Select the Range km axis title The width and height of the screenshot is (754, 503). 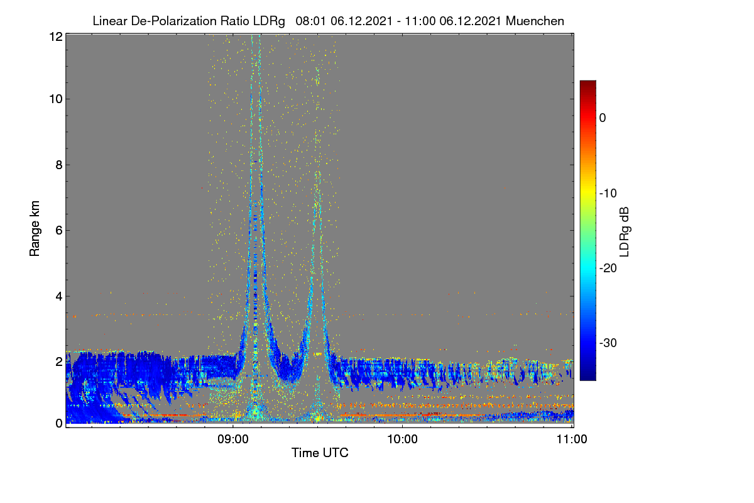(35, 229)
